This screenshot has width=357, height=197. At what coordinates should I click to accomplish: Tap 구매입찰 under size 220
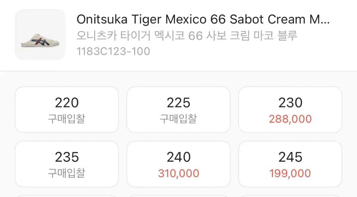(67, 119)
